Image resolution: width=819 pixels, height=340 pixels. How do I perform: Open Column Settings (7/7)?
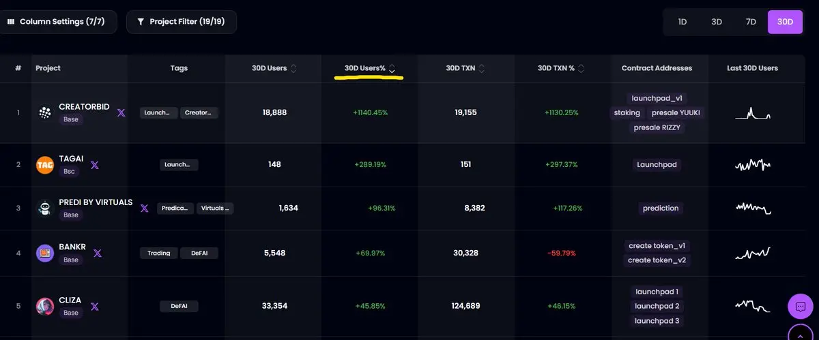59,22
